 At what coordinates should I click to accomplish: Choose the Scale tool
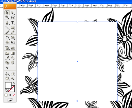pyautogui.click(x=13, y=38)
